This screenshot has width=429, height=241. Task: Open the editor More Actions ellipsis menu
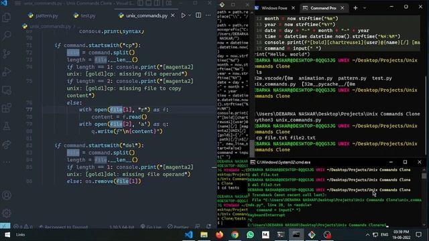[x=208, y=15]
